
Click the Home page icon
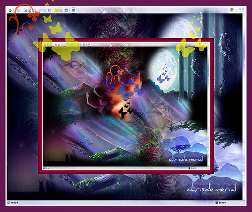coord(35,11)
